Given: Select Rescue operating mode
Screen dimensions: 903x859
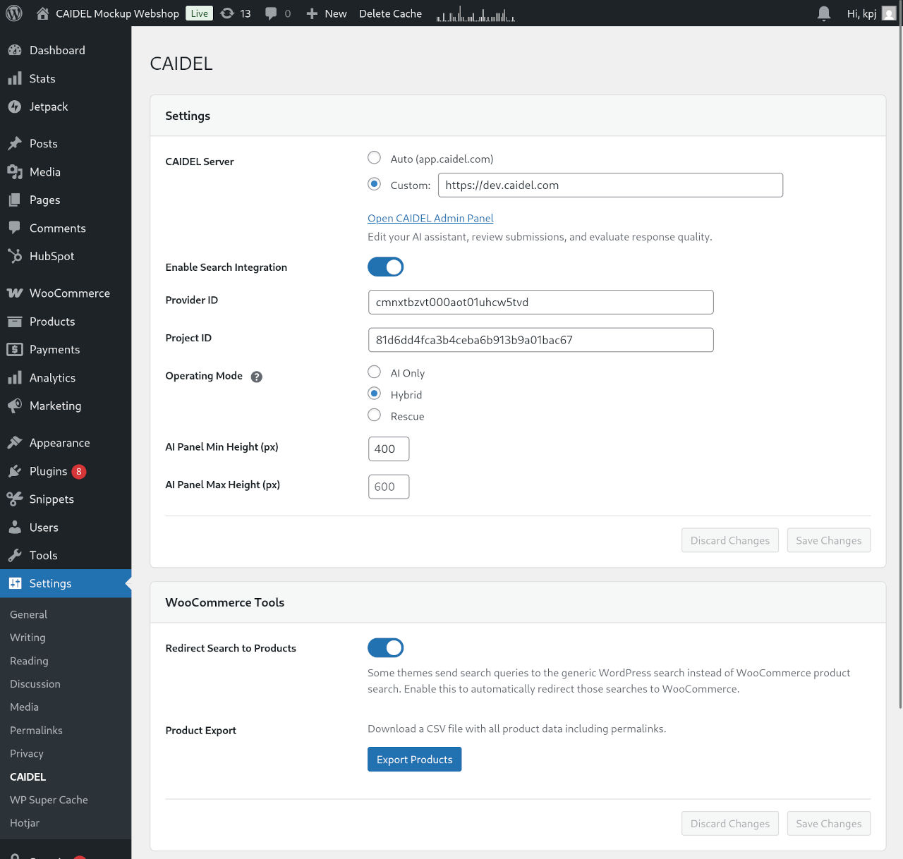Looking at the screenshot, I should click(374, 415).
